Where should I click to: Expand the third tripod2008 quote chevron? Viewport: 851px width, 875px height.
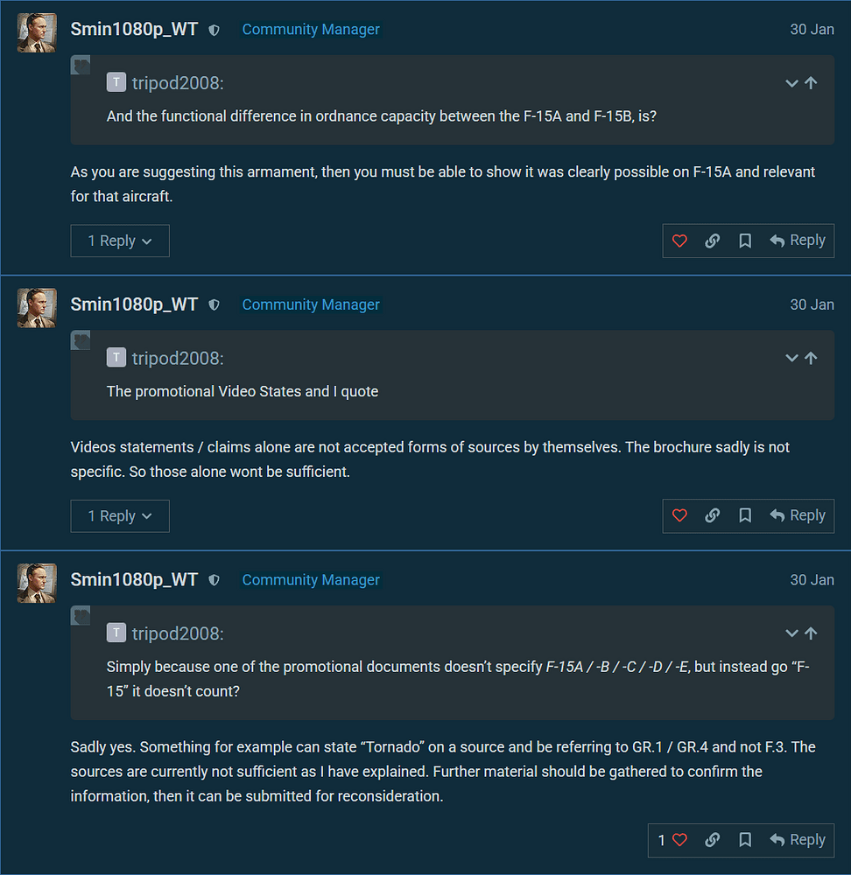coord(791,633)
